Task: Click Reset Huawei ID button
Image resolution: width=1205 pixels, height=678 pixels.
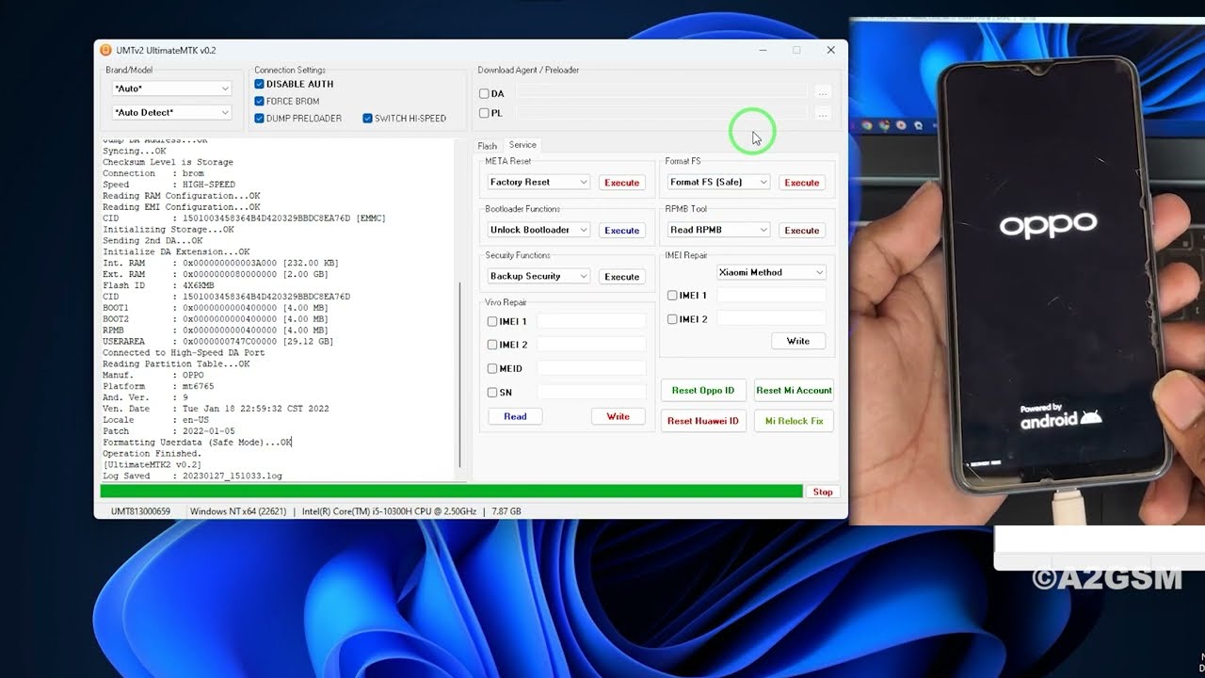Action: click(x=703, y=421)
